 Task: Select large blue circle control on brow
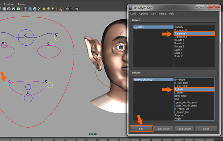pyautogui.click(x=26, y=37)
